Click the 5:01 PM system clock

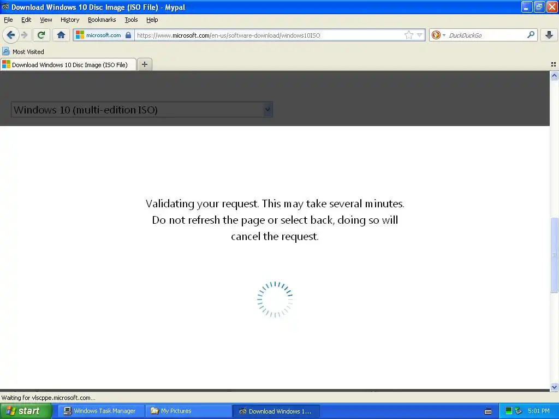click(539, 411)
